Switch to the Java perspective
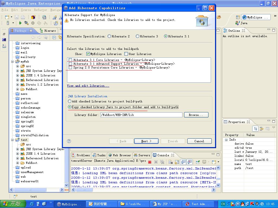278x208 pixels. (x=241, y=23)
